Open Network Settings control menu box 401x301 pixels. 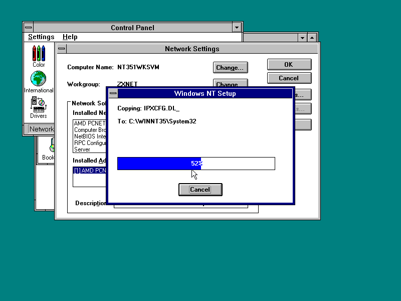(x=62, y=49)
